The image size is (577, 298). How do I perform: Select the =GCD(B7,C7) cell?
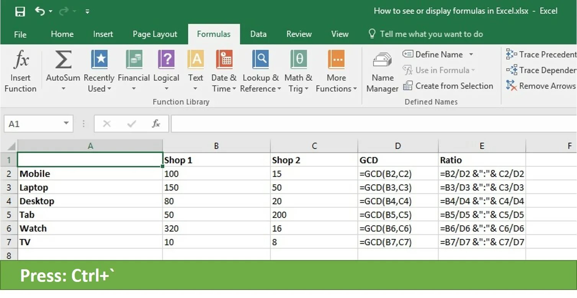pyautogui.click(x=398, y=242)
